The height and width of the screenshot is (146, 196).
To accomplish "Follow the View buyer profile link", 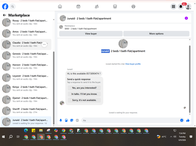I will tap(133, 64).
